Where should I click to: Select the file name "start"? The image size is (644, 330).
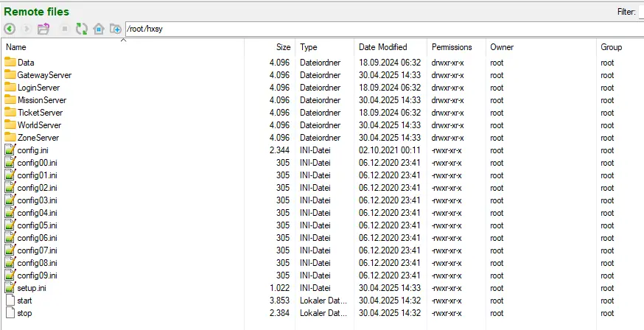click(24, 301)
